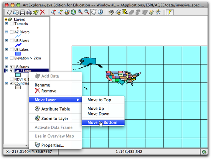Click the Lat / Long cyan color swatch
Screen dimensions: 211x159
(18, 75)
